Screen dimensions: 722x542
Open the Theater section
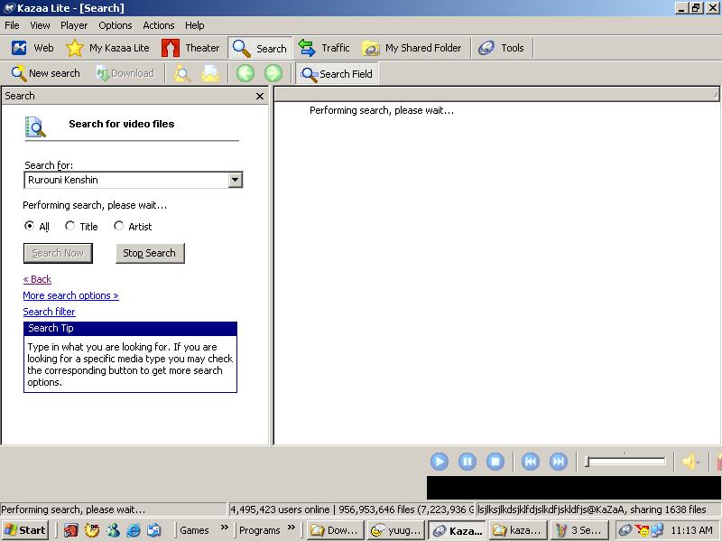coord(191,48)
